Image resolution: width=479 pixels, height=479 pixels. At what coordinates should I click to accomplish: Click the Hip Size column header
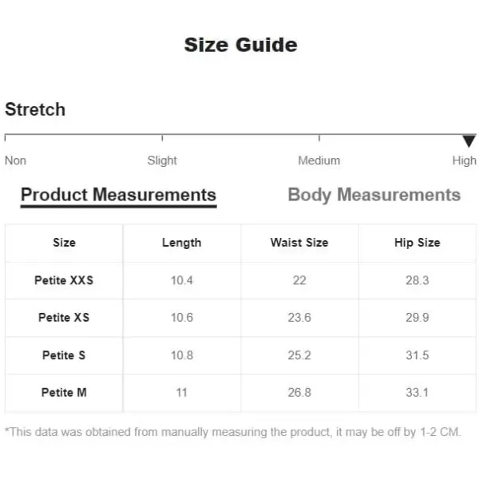click(x=418, y=243)
